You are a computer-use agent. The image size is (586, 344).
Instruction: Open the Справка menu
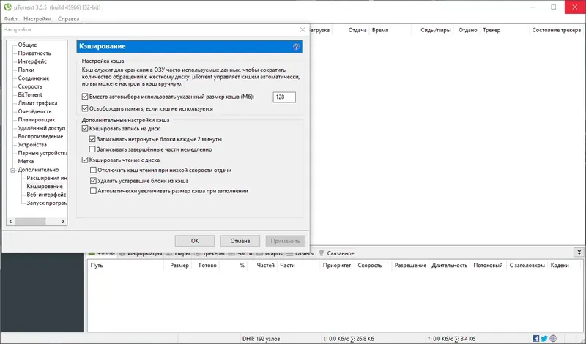pyautogui.click(x=68, y=19)
